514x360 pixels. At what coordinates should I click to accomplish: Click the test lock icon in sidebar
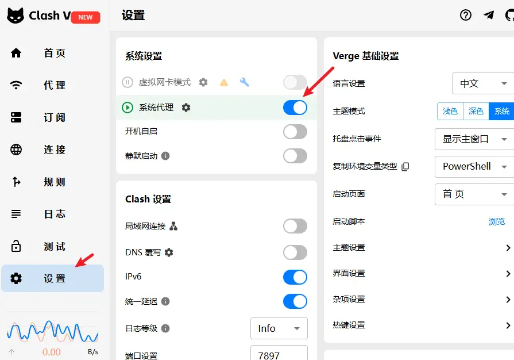tap(16, 246)
